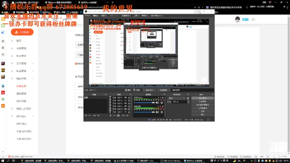Click the OBS preview canvas thumbnail
290x163 pixels.
[x=149, y=52]
